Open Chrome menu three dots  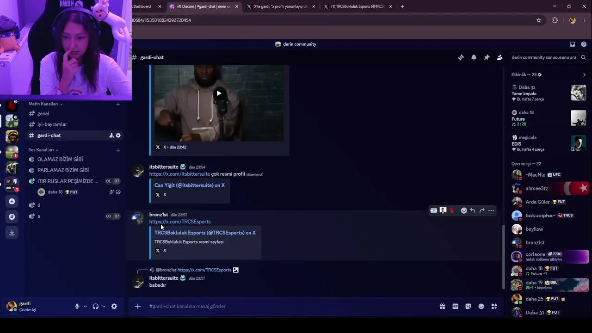[584, 20]
